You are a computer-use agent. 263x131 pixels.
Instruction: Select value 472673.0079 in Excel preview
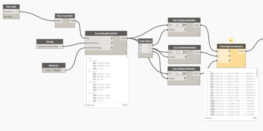[x=103, y=63]
